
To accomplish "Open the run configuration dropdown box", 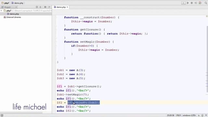I will (x=183, y=3).
